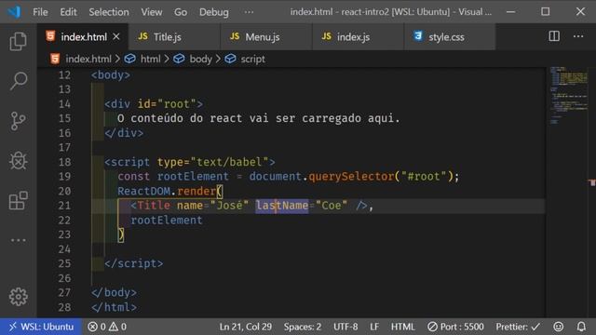
Task: Switch to the style.css tab
Action: coord(450,37)
